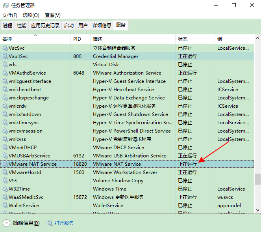Click the service icon next to vds

(5, 64)
